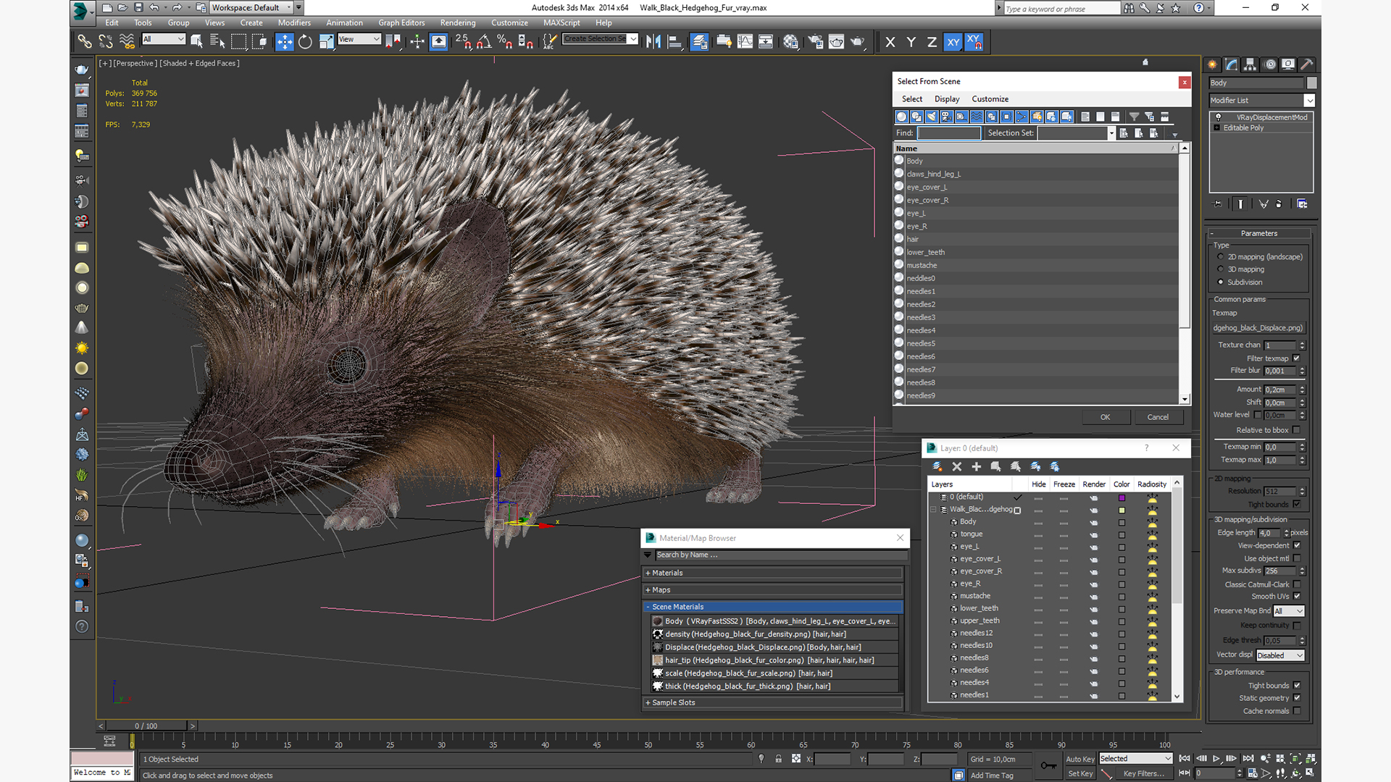The width and height of the screenshot is (1391, 782).
Task: Toggle the VRayDisplacementMod lightbulb on/off
Action: pyautogui.click(x=1219, y=117)
